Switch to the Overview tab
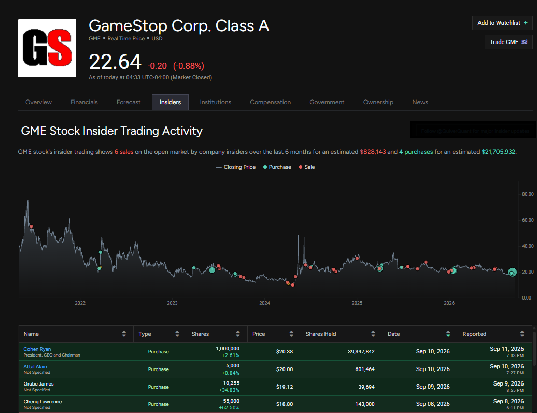This screenshot has height=413, width=537. tap(38, 102)
